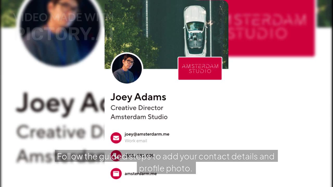Select Joey Adams' small circular profile photo
This screenshot has width=333, height=187.
[x=127, y=69]
